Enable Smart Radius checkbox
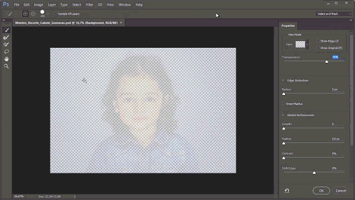The width and height of the screenshot is (355, 200). (283, 103)
